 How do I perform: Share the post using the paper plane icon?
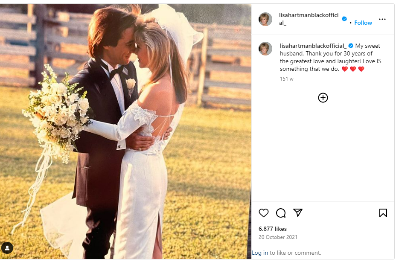298,213
